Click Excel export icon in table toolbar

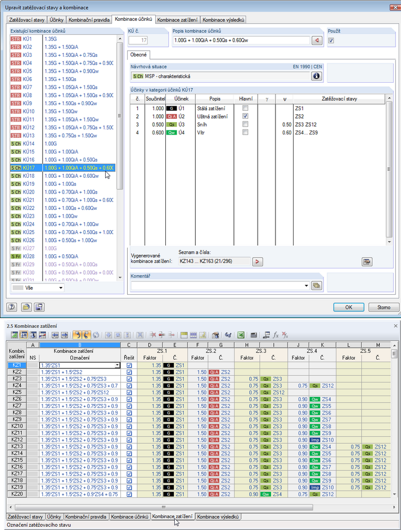tap(241, 335)
